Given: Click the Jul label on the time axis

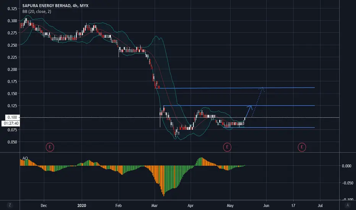Looking at the screenshot, I should [x=320, y=205].
